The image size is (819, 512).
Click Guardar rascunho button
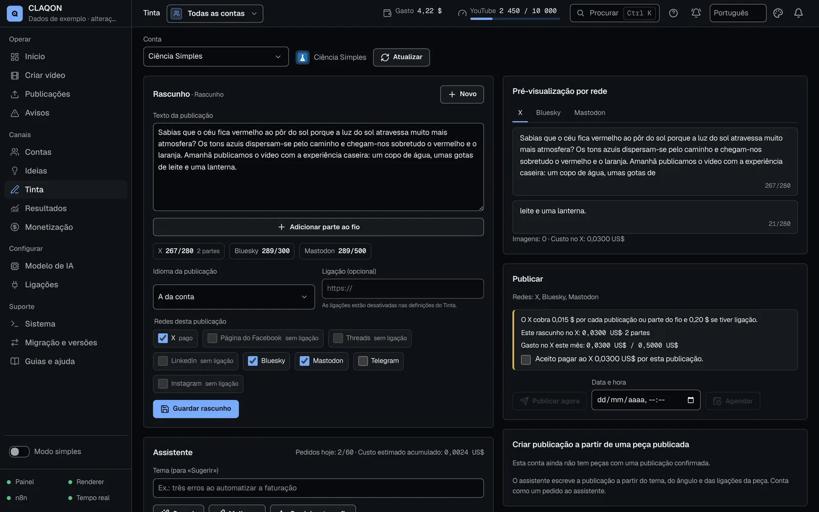point(196,409)
